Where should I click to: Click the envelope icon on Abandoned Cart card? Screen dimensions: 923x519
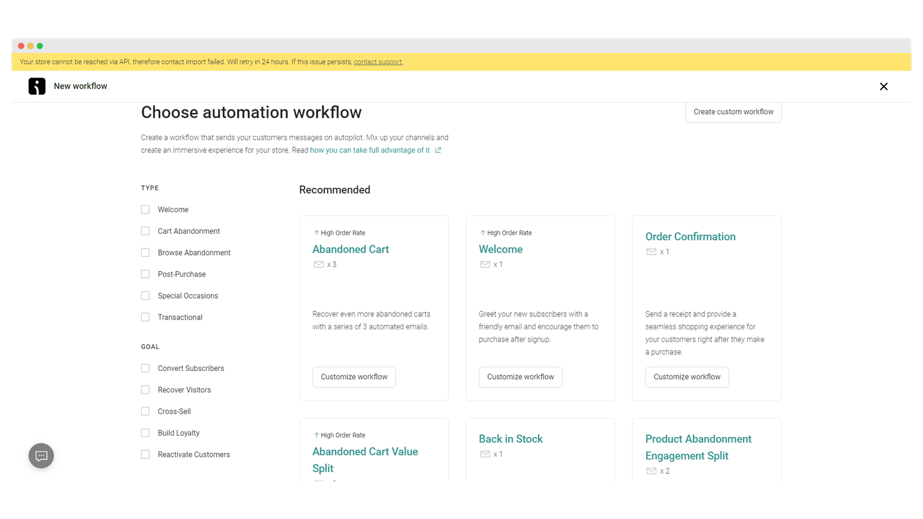[319, 265]
